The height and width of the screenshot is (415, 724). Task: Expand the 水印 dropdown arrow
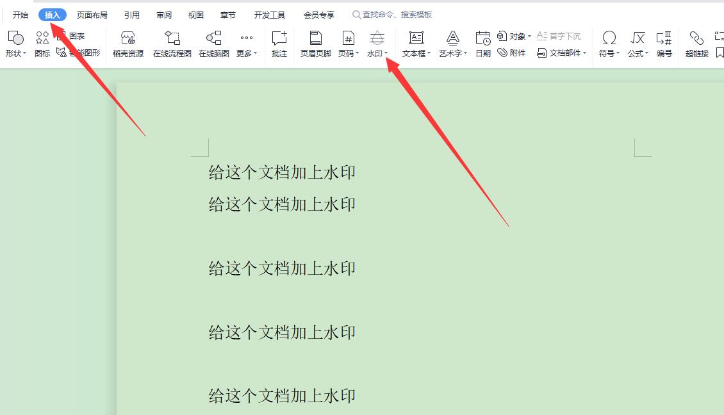pos(386,54)
